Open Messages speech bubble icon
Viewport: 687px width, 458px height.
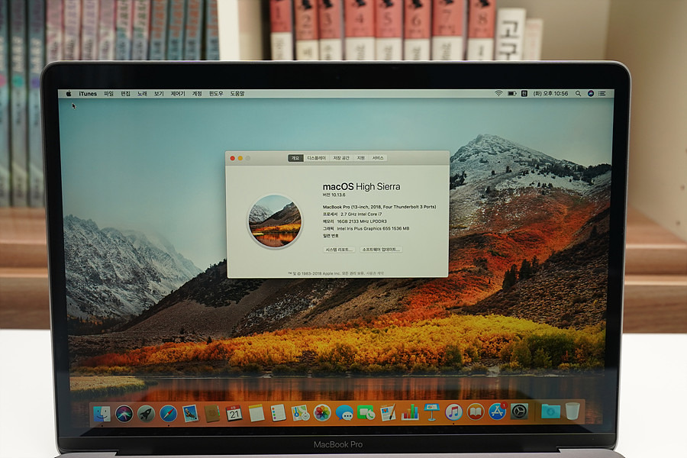click(x=344, y=413)
